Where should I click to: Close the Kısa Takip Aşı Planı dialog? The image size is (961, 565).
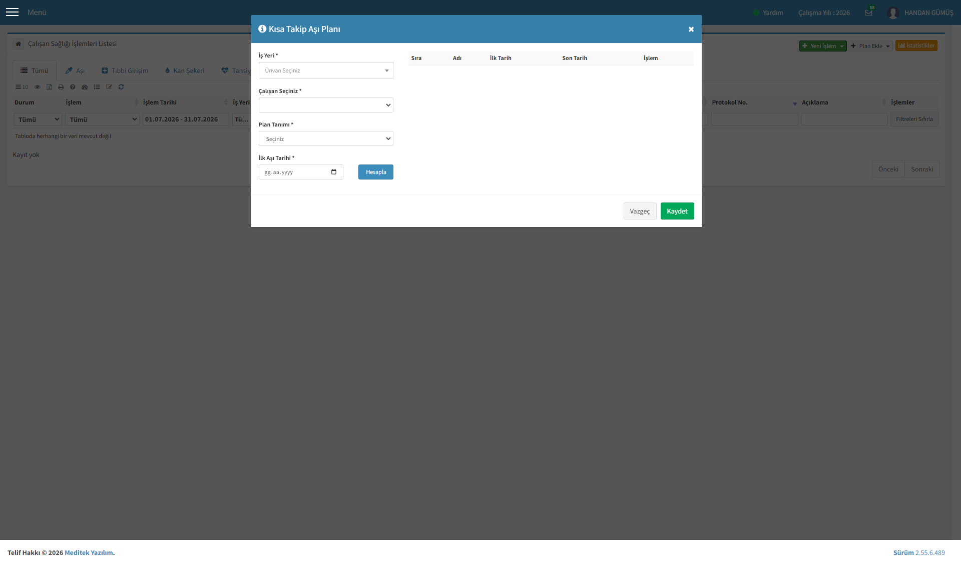[x=691, y=29]
